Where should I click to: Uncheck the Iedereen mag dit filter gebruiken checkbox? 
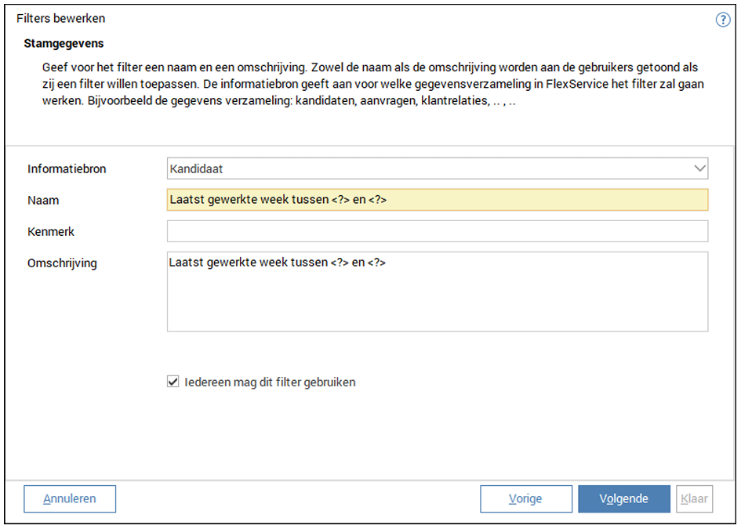point(173,382)
